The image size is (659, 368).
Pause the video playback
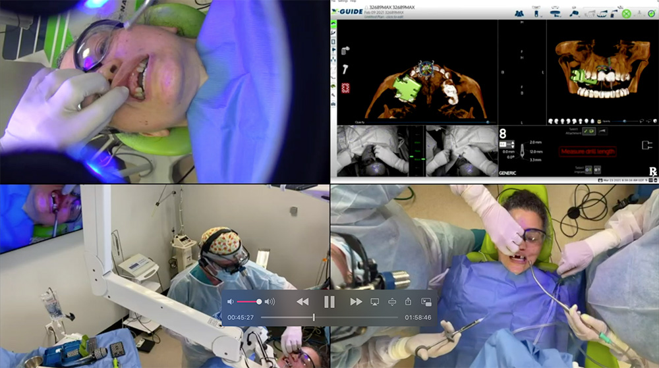(x=329, y=302)
